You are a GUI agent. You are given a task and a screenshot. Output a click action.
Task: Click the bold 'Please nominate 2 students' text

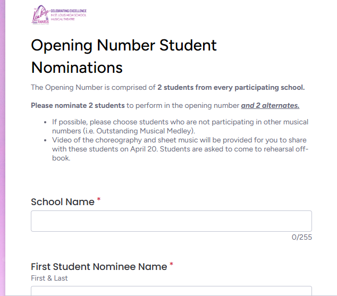point(78,105)
